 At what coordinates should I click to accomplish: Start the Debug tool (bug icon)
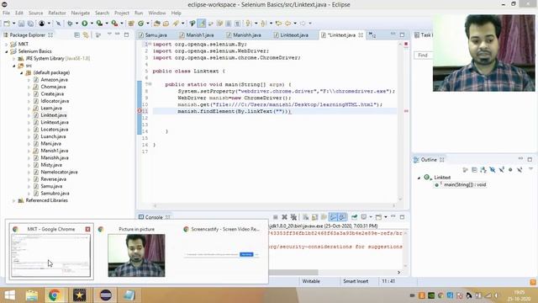70,24
